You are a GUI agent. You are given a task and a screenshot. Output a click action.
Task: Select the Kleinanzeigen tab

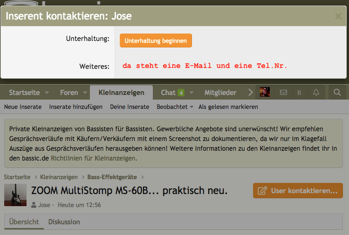tap(121, 93)
